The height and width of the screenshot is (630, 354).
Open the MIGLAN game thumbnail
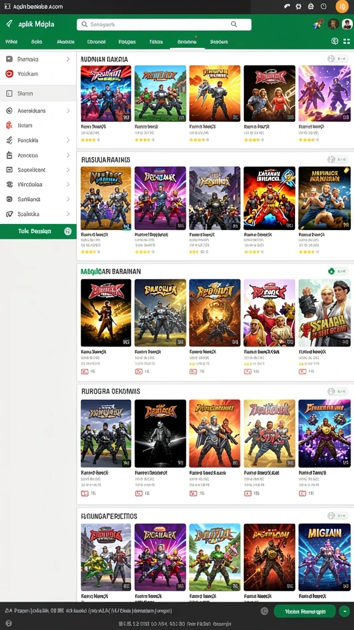(x=324, y=557)
